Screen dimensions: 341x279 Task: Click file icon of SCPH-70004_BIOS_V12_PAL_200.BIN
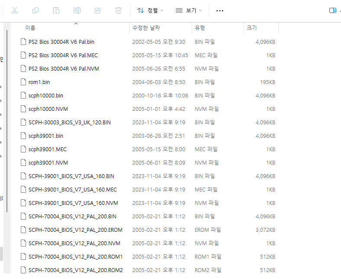[x=23, y=216]
